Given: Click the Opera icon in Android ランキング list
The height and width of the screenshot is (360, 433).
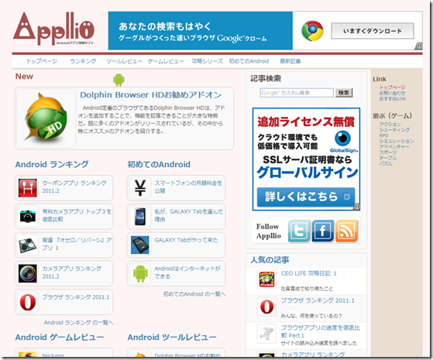Looking at the screenshot, I should tap(28, 302).
